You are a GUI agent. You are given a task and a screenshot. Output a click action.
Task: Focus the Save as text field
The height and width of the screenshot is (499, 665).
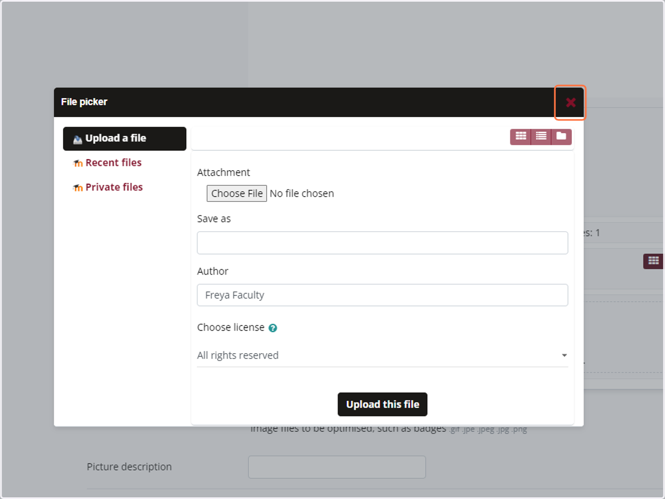tap(382, 243)
